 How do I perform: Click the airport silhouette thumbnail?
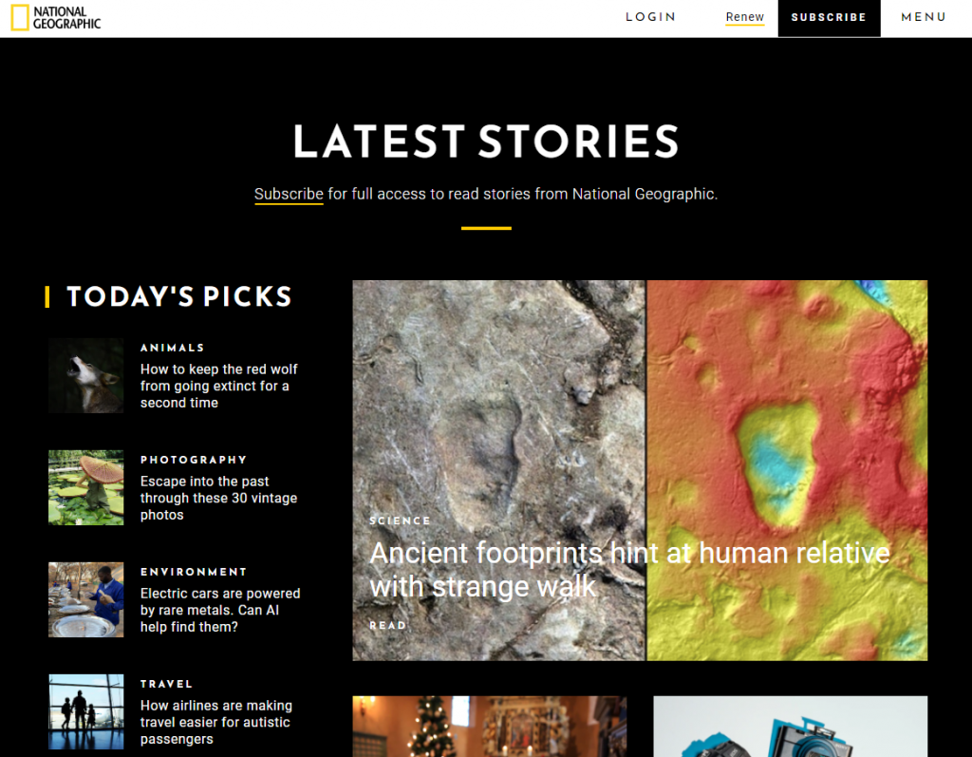[x=86, y=711]
